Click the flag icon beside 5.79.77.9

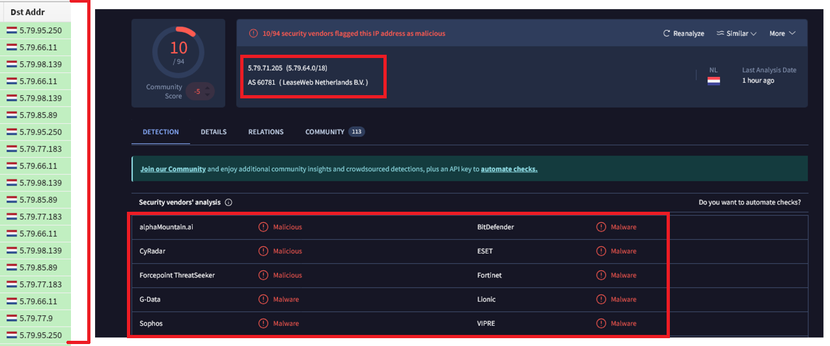point(12,319)
